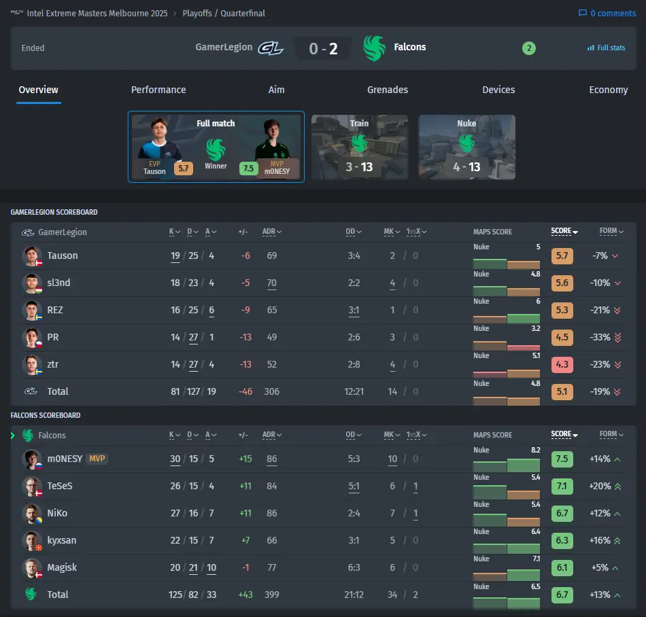
Task: Click REZ's player avatar
Action: [x=32, y=311]
